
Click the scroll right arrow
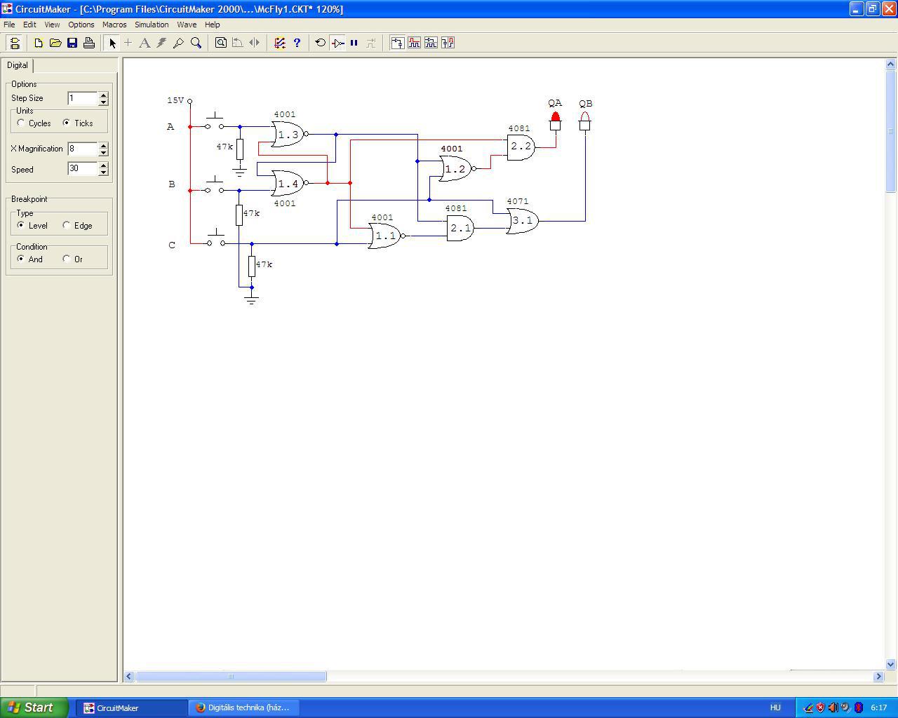878,677
